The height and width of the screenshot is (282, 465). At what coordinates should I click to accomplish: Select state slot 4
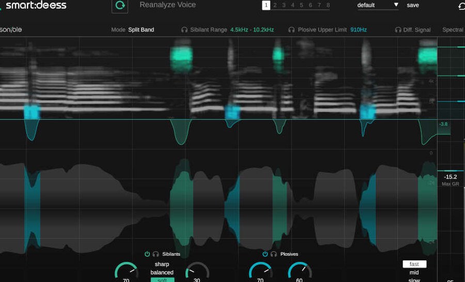click(293, 5)
